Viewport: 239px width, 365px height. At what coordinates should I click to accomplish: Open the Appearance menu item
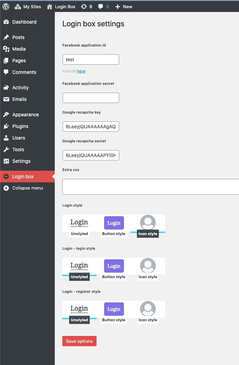[25, 115]
